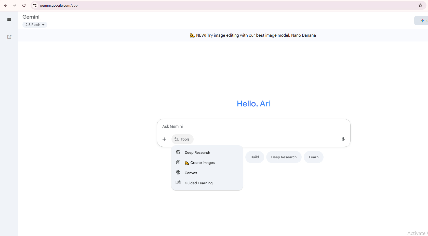Click the microphone voice input icon

coord(343,139)
